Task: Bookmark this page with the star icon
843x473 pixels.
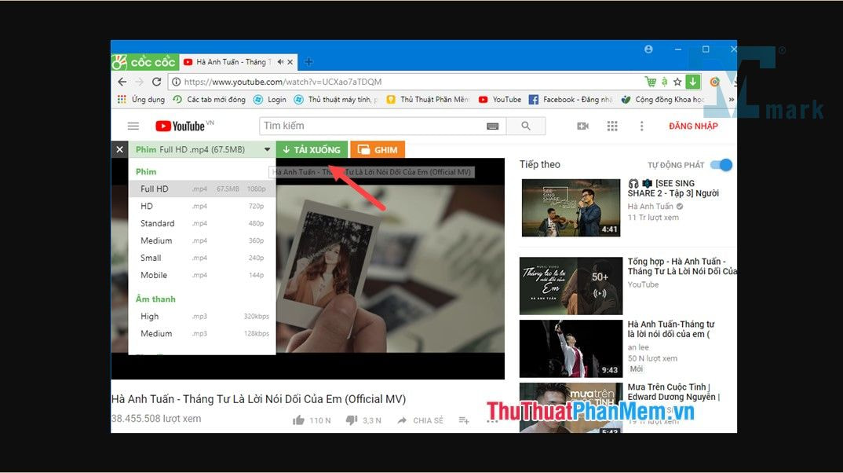Action: [x=677, y=82]
